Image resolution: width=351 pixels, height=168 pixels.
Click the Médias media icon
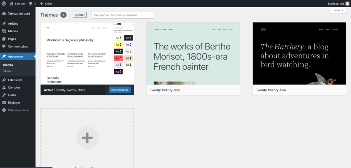pyautogui.click(x=4, y=31)
